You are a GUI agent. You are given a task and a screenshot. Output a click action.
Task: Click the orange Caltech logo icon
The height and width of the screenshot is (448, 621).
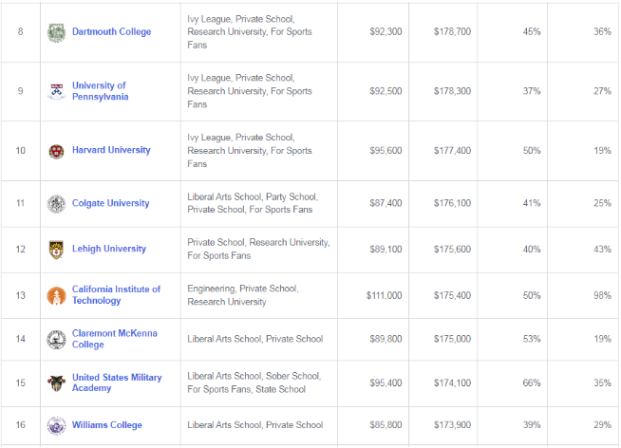tap(56, 296)
